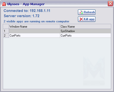Click row header number 1
Image resolution: width=114 pixels, height=92 pixels.
point(6,31)
